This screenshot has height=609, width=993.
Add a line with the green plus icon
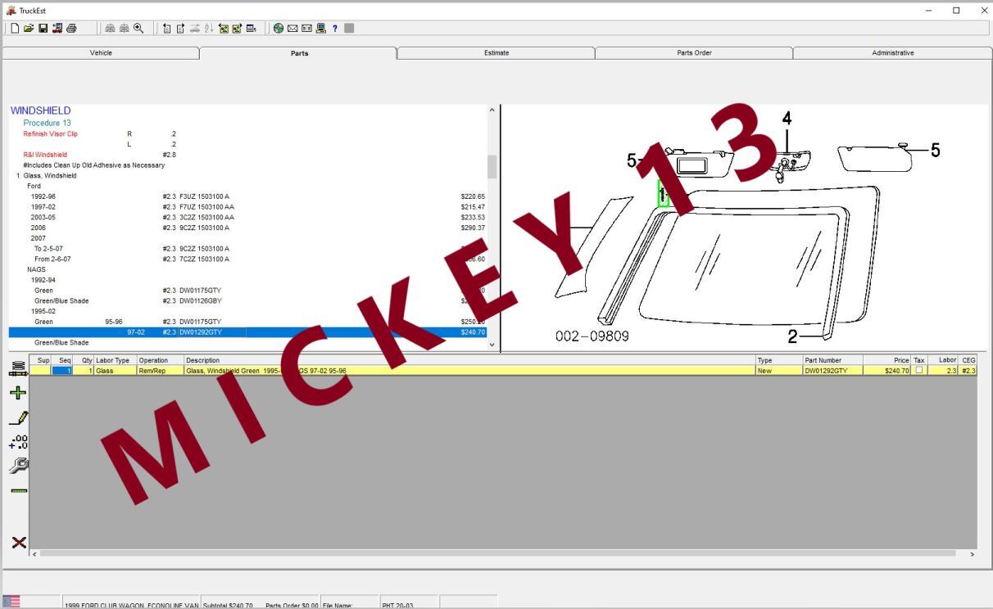click(17, 394)
